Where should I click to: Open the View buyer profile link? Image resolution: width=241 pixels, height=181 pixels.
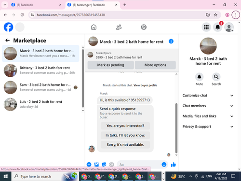pyautogui.click(x=145, y=85)
